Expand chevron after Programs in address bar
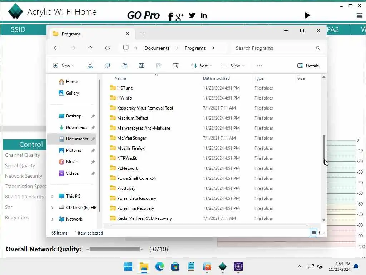Viewport: 366px width, 275px height. [x=213, y=48]
